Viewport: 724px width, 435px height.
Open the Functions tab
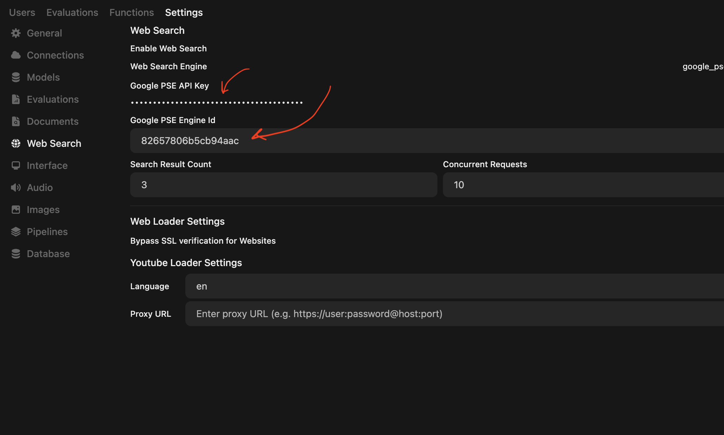tap(132, 12)
